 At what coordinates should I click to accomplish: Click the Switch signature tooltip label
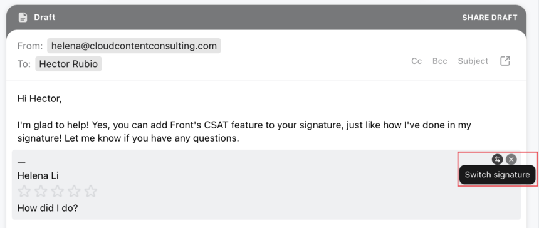pos(498,175)
